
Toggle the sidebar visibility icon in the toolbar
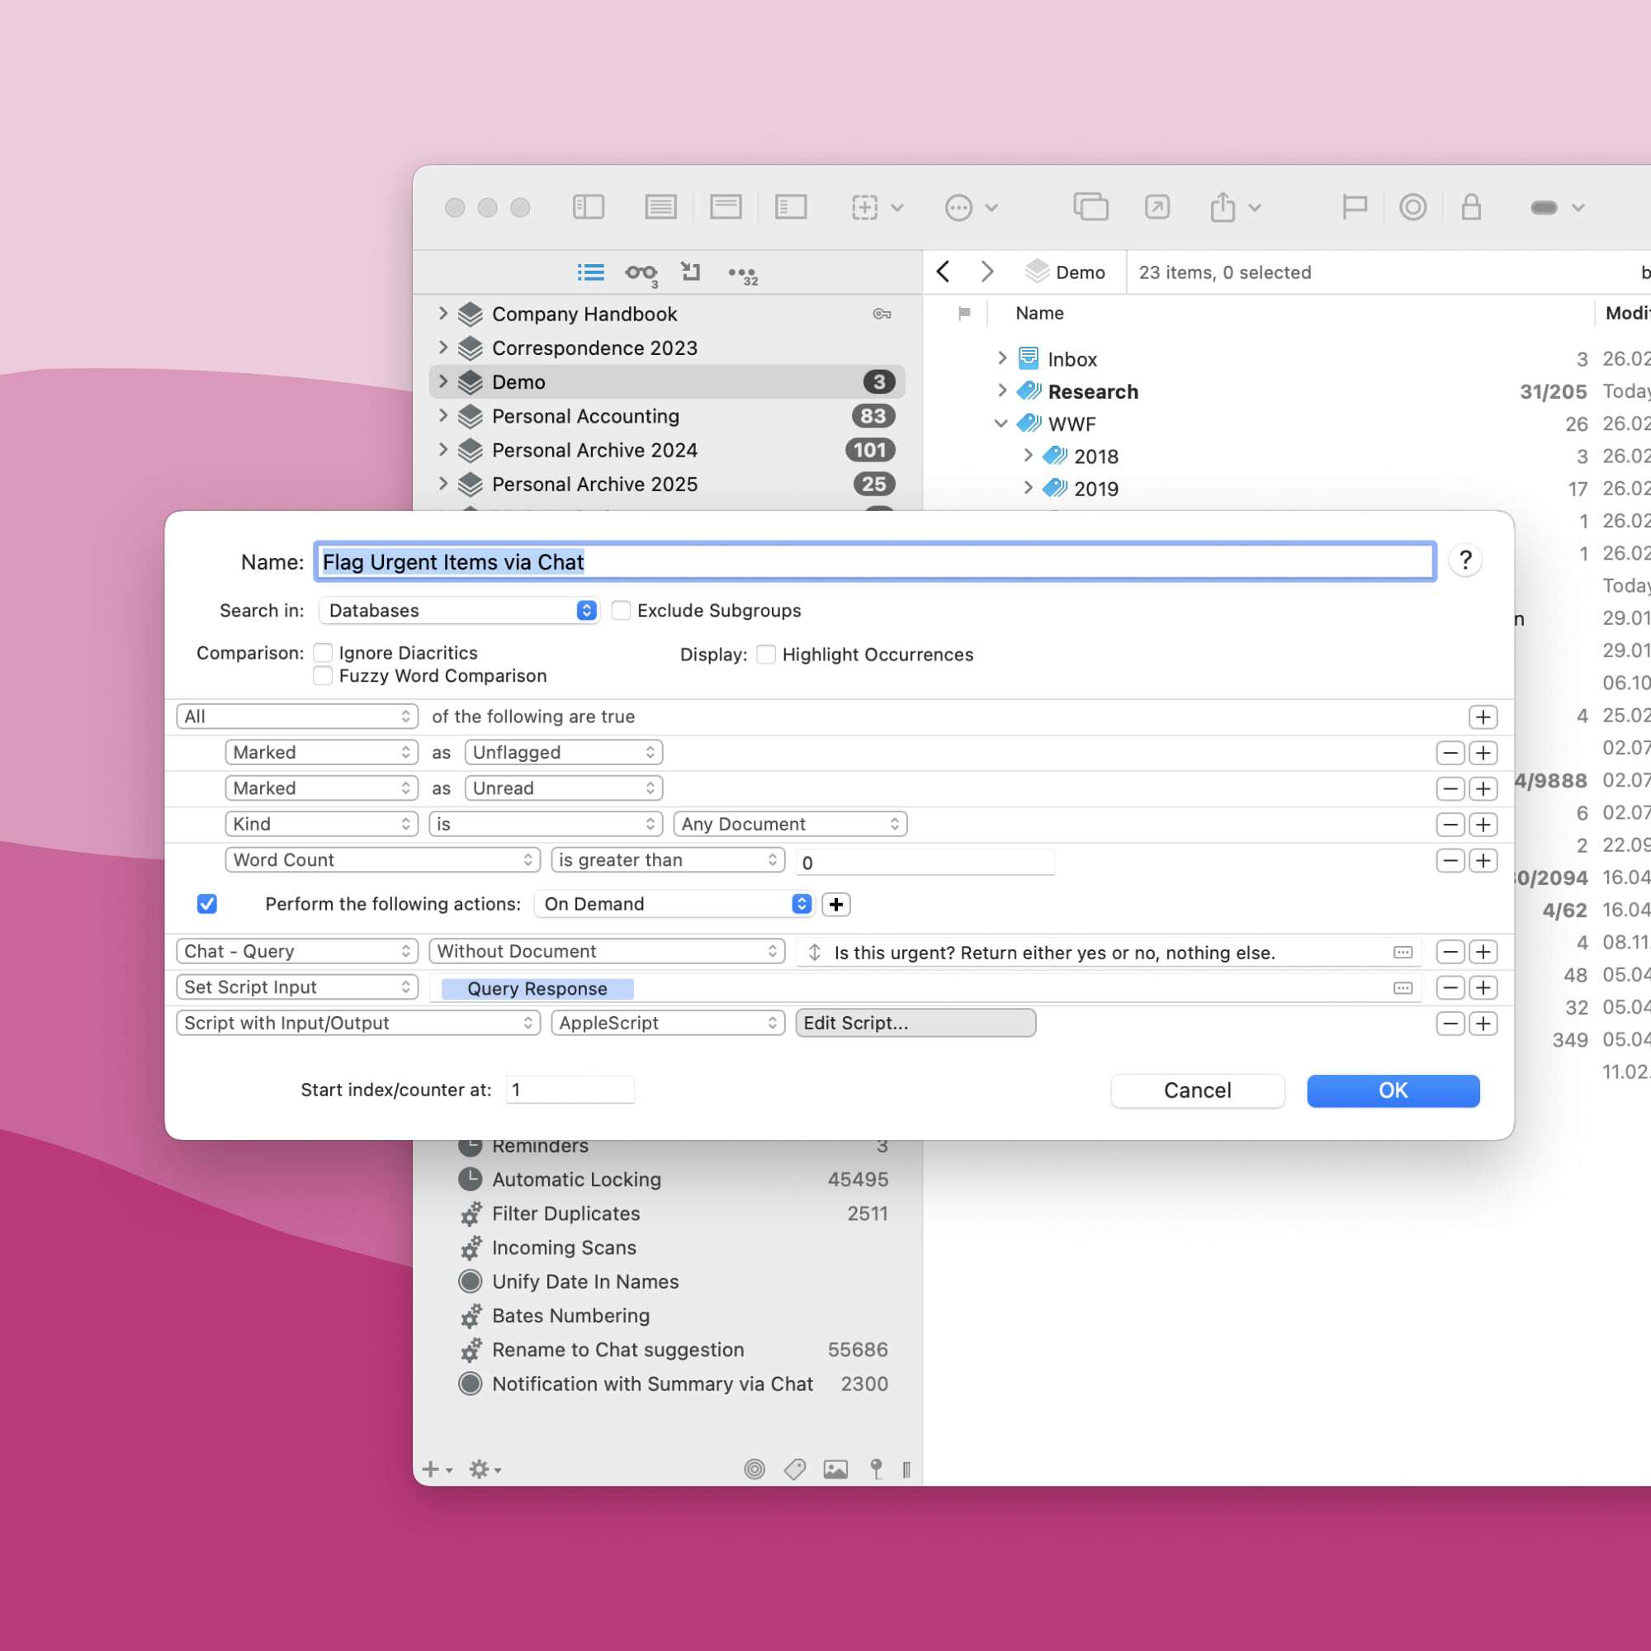coord(588,207)
